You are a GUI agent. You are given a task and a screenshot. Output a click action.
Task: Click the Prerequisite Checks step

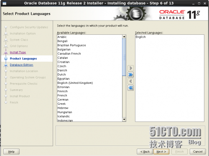point(23,84)
